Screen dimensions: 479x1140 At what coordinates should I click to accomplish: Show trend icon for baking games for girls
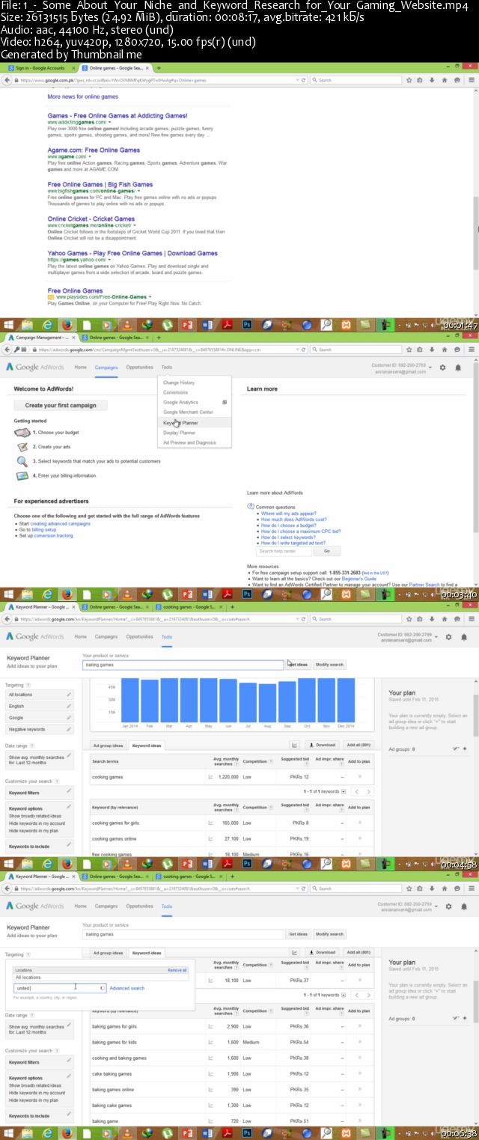pos(210,1026)
